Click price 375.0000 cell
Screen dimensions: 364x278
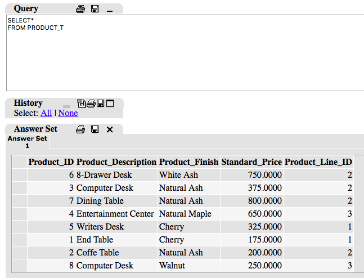(251, 188)
